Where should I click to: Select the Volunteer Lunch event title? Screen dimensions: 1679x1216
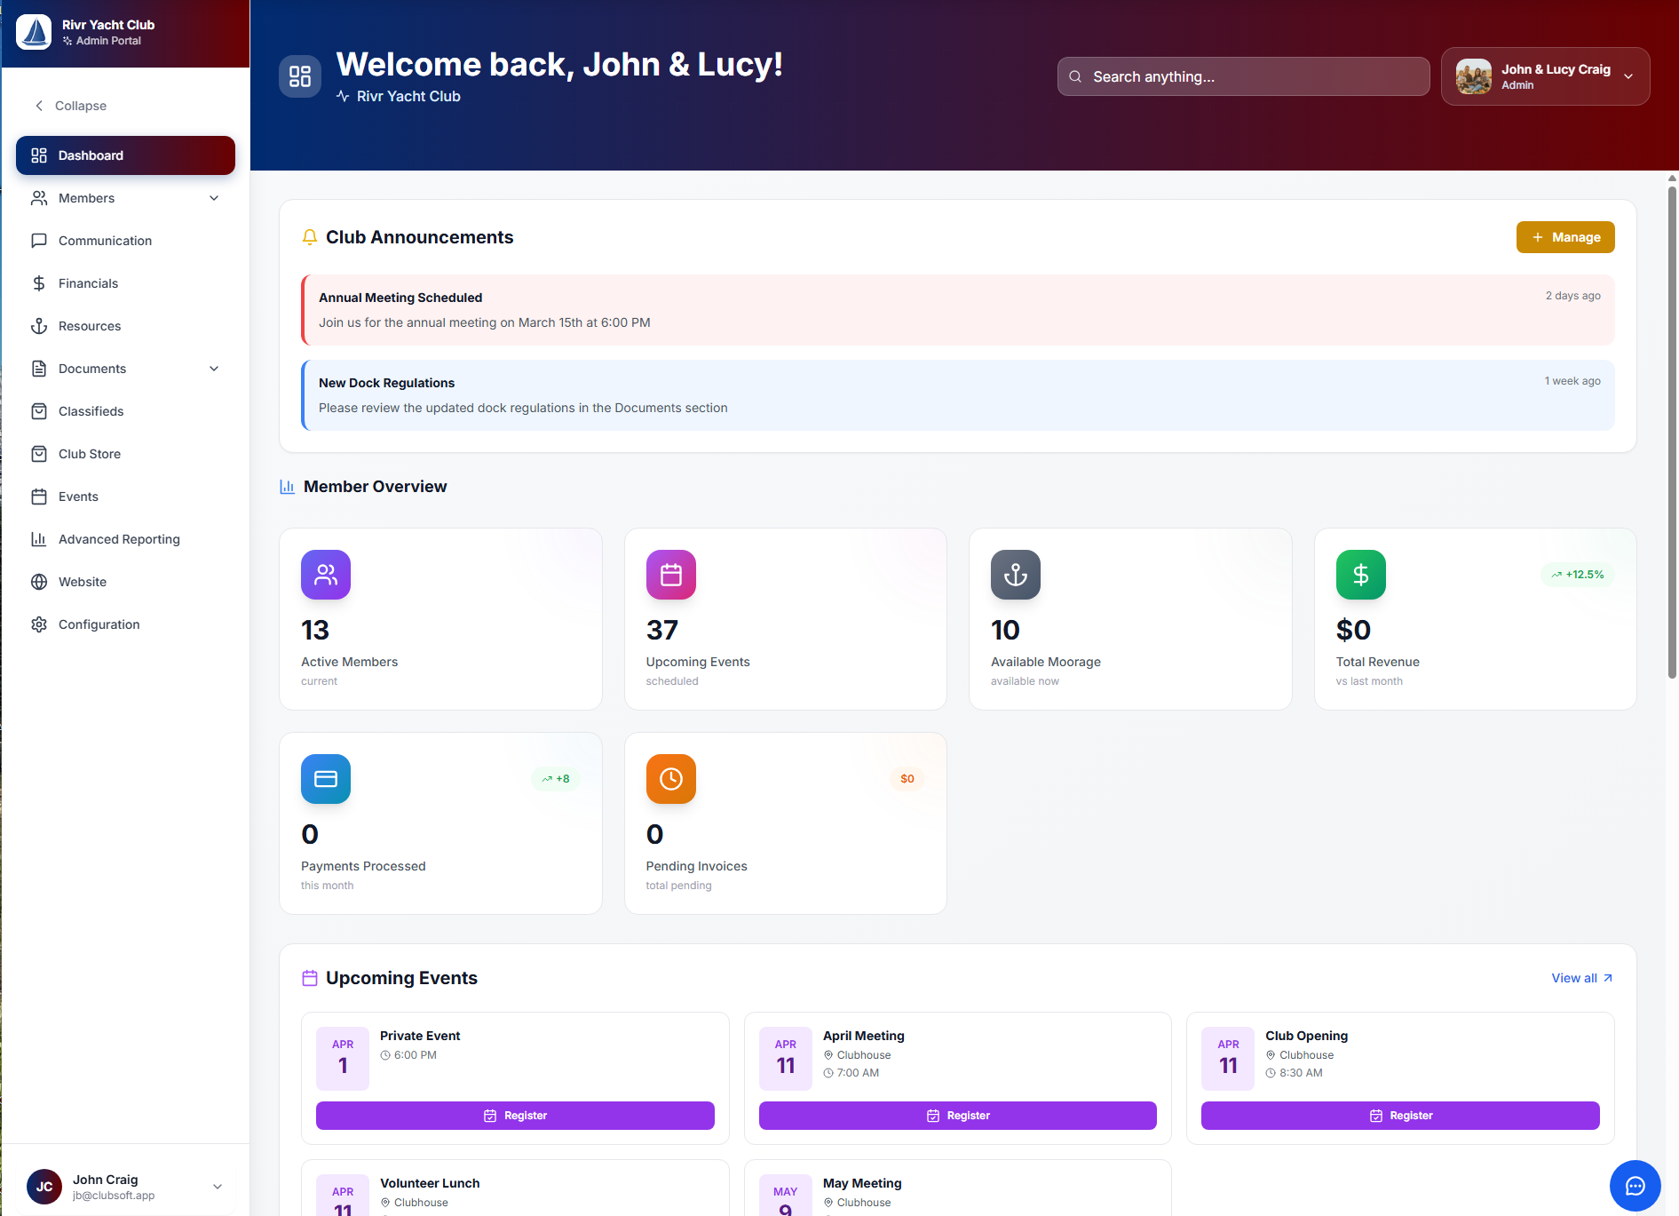(x=430, y=1183)
